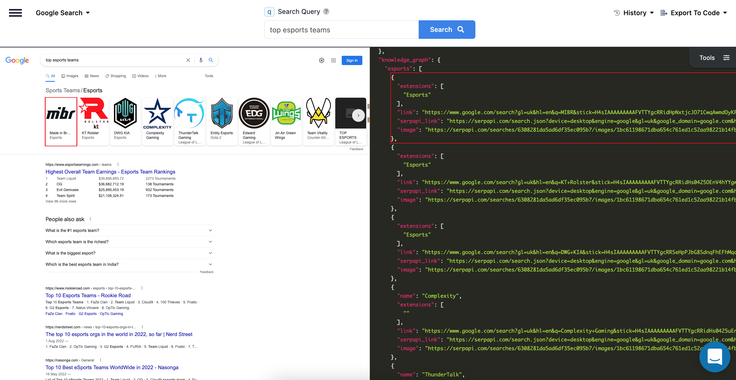
Task: Switch to the Images search tab
Action: [x=70, y=76]
